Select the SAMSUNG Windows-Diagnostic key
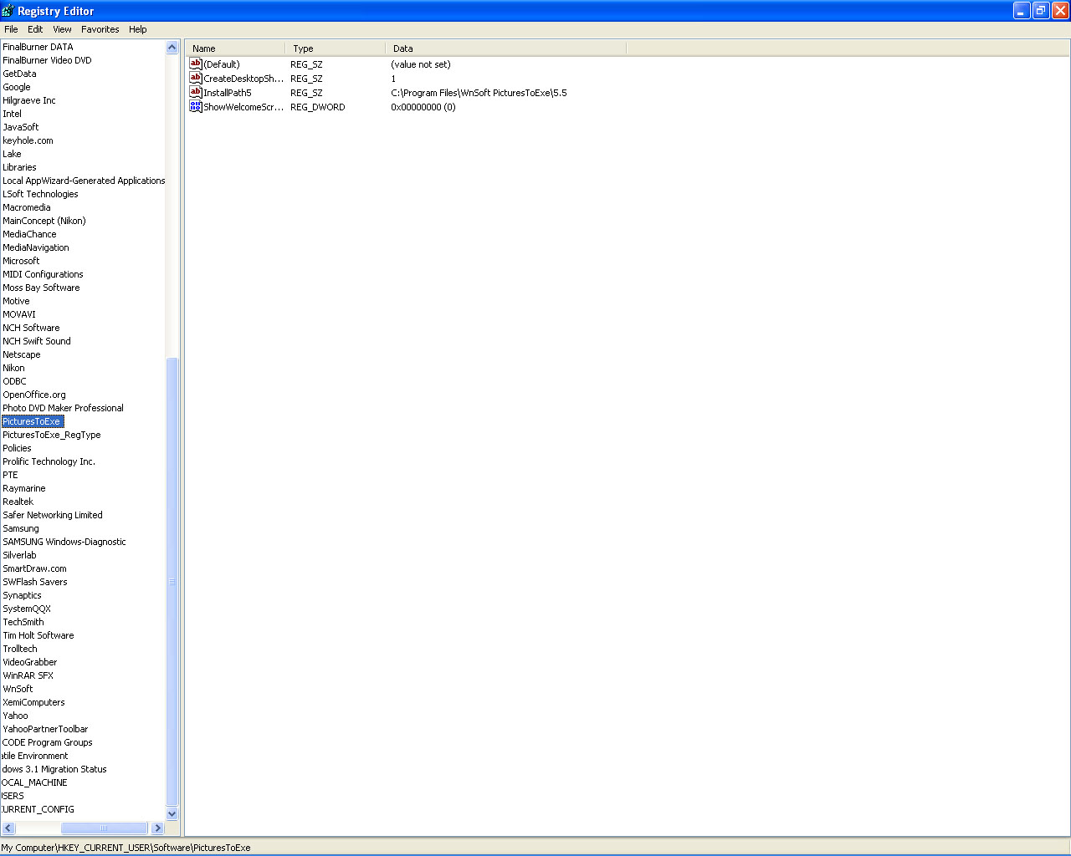1071x856 pixels. click(64, 542)
